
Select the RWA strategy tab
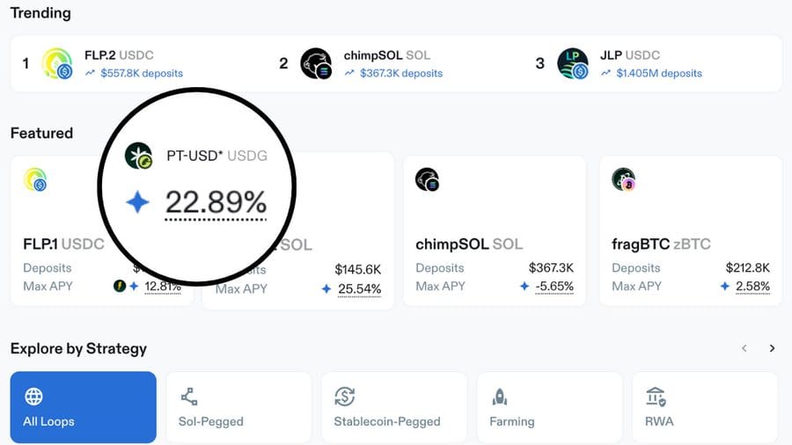point(705,407)
